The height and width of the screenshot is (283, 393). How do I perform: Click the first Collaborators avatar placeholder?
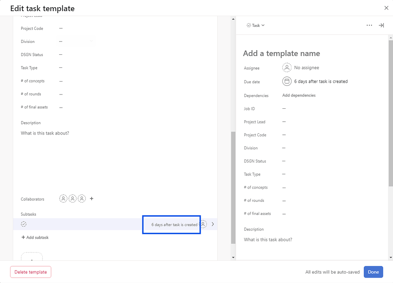[x=64, y=198]
